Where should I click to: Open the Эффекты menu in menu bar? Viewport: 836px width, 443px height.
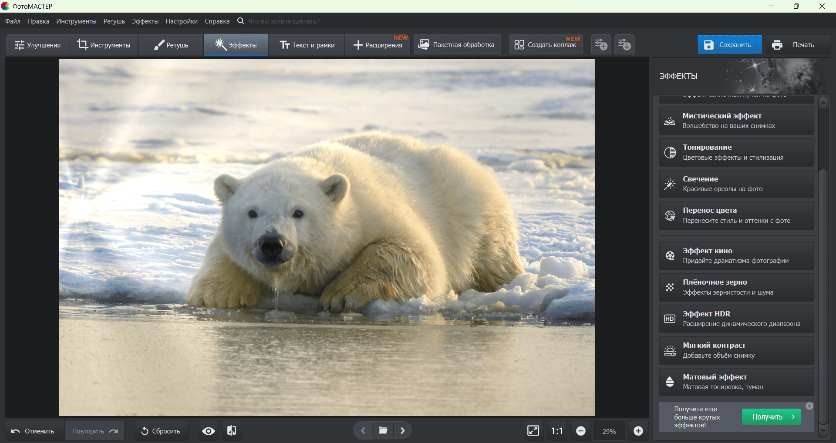(x=145, y=21)
